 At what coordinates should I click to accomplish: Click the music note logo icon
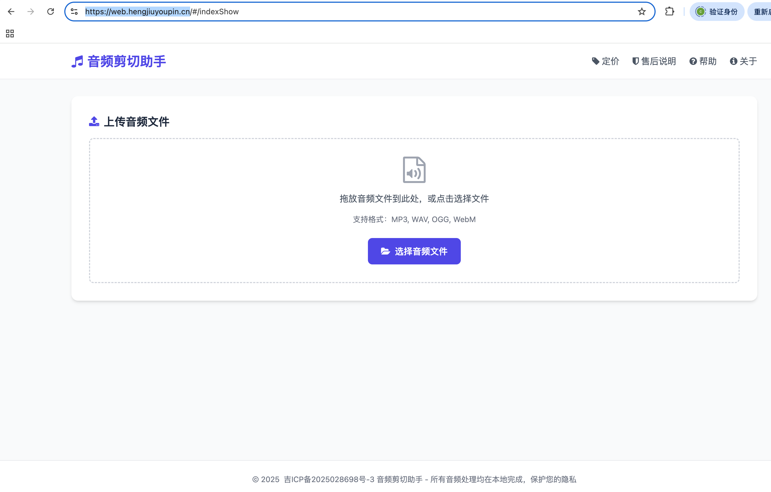pos(77,62)
